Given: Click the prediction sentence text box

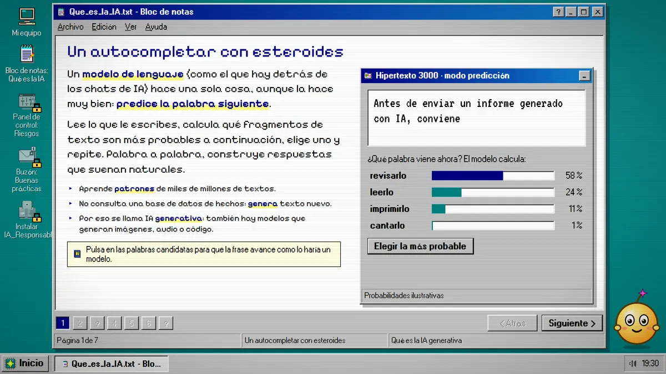Looking at the screenshot, I should (476, 118).
